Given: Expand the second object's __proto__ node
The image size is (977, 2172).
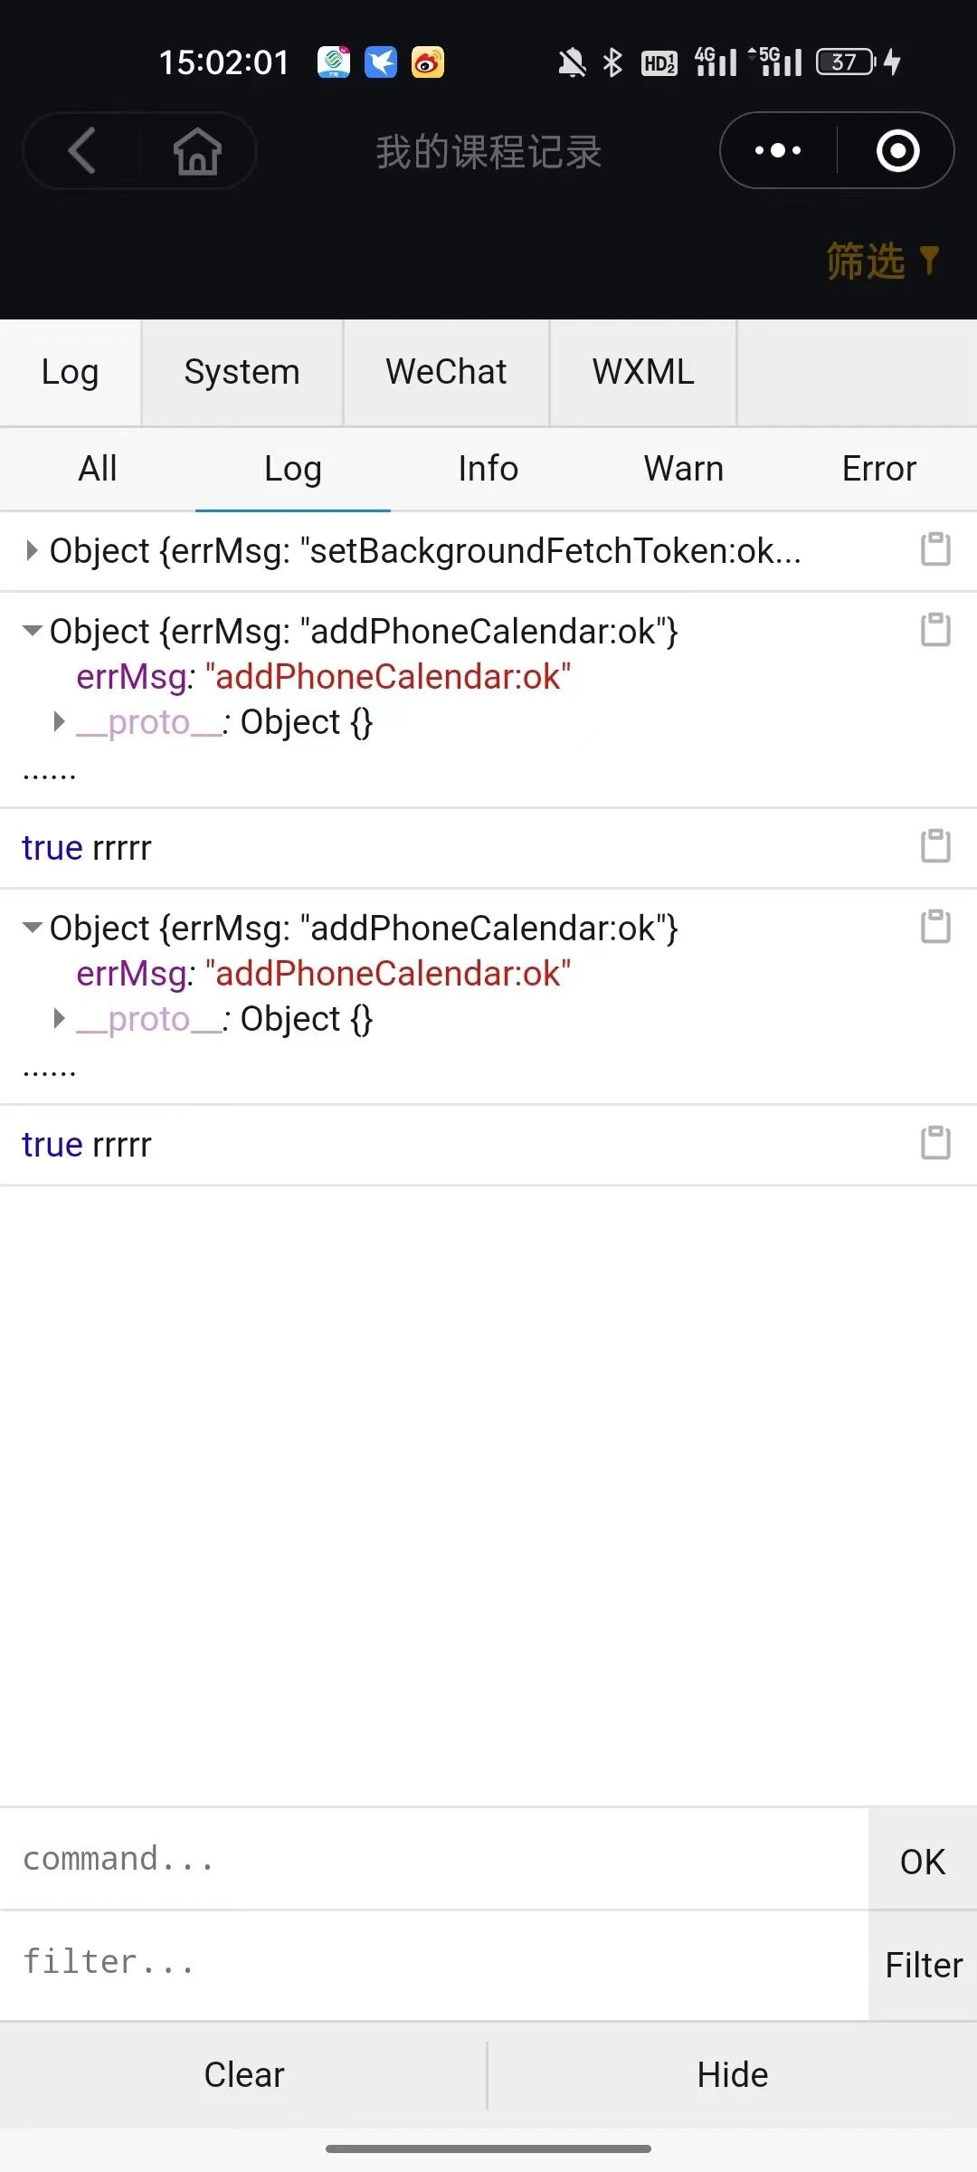Looking at the screenshot, I should (60, 1019).
